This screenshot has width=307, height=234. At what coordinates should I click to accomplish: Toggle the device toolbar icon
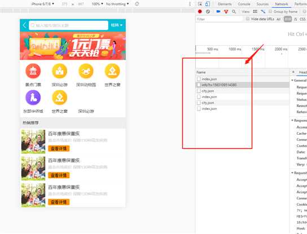(x=208, y=4)
